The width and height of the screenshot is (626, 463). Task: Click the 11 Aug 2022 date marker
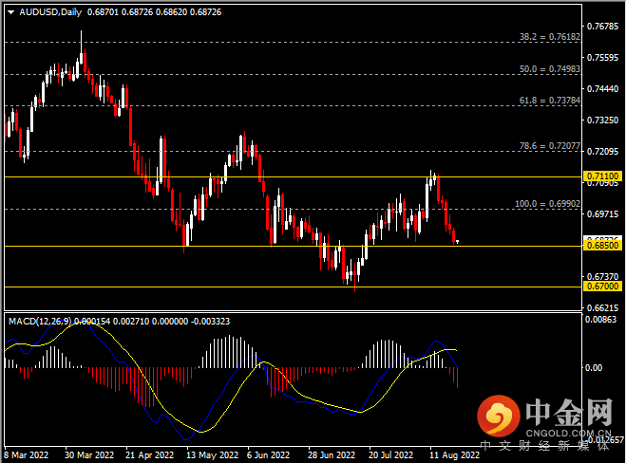click(446, 454)
